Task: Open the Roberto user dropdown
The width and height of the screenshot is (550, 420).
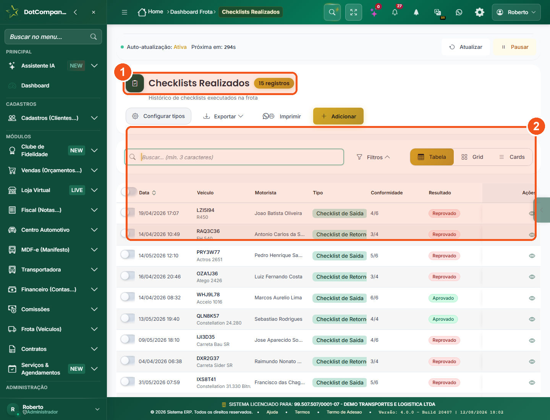Action: [516, 12]
